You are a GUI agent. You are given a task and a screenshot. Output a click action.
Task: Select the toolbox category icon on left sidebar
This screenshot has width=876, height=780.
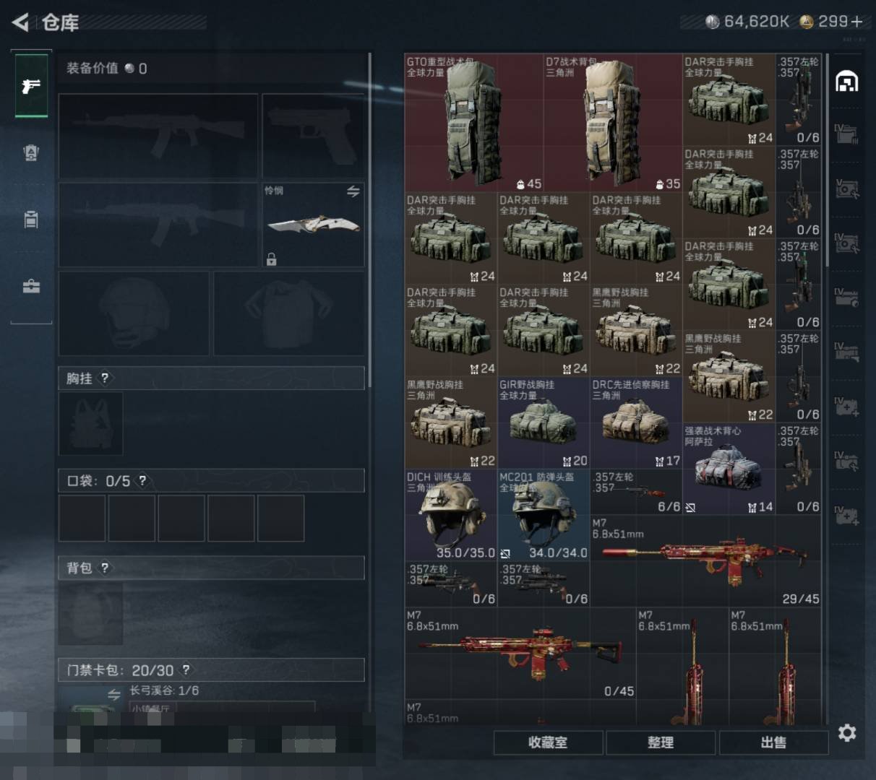pyautogui.click(x=30, y=285)
